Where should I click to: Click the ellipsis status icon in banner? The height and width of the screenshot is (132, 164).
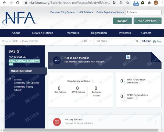point(57,60)
